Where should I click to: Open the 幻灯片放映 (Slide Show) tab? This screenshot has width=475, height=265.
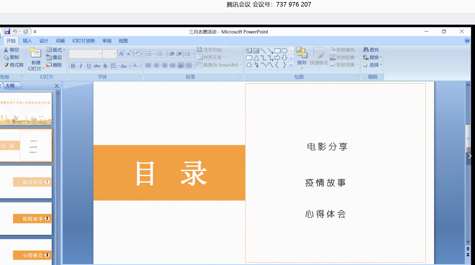(84, 41)
